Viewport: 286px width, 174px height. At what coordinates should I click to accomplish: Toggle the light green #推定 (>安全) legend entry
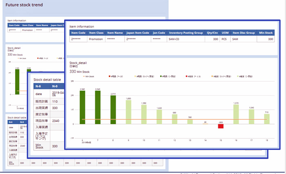(x=245, y=76)
